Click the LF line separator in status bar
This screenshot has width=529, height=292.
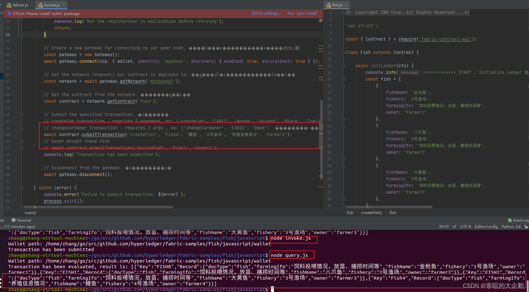pos(454,227)
